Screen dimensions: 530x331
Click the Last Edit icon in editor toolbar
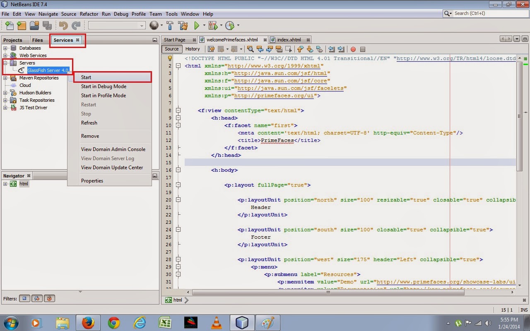tap(211, 49)
